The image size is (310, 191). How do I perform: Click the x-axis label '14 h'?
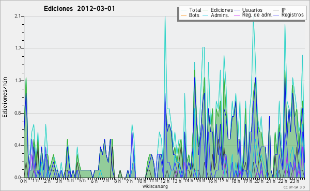pos(189,181)
